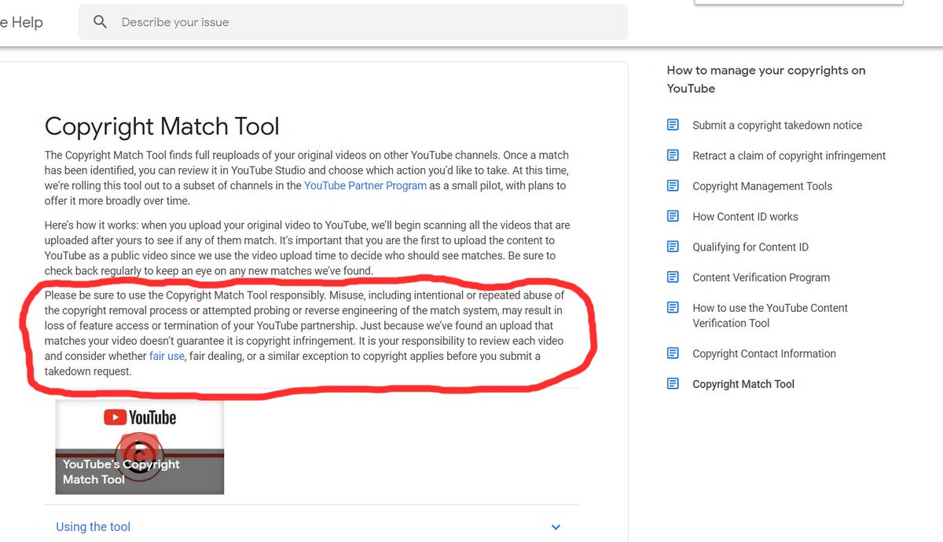The height and width of the screenshot is (542, 943).
Task: Open the fair use link
Action: click(167, 356)
